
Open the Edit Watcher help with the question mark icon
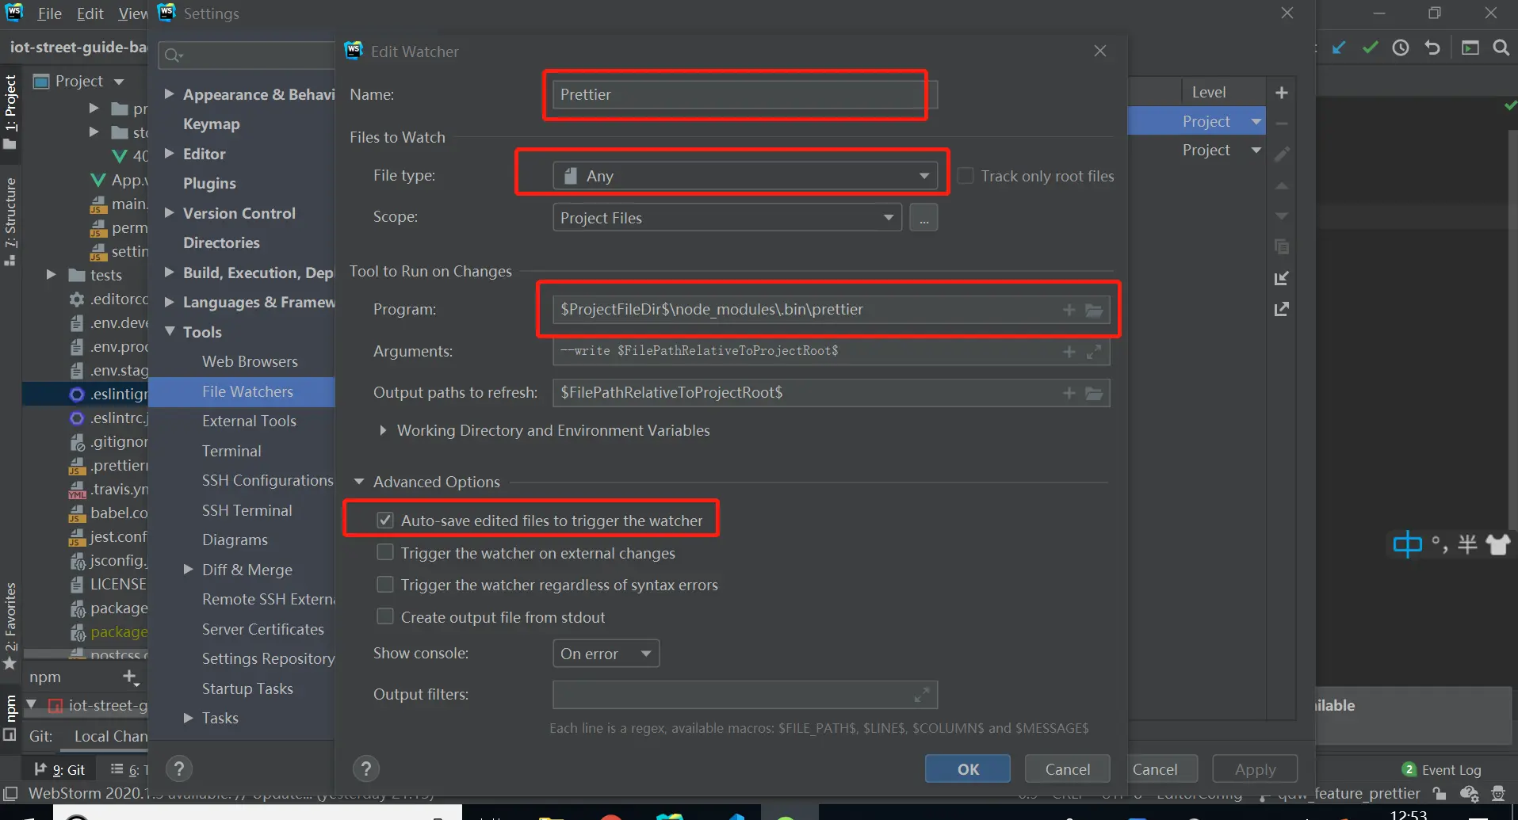365,767
